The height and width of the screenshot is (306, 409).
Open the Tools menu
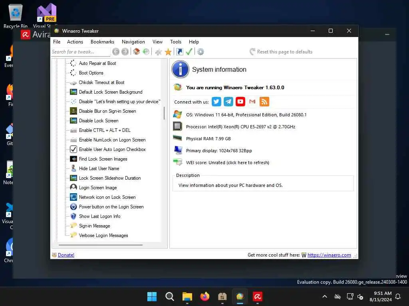pyautogui.click(x=176, y=41)
